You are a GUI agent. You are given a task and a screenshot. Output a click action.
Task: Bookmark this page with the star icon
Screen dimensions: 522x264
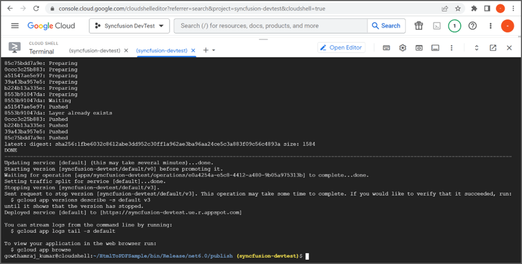pos(458,9)
